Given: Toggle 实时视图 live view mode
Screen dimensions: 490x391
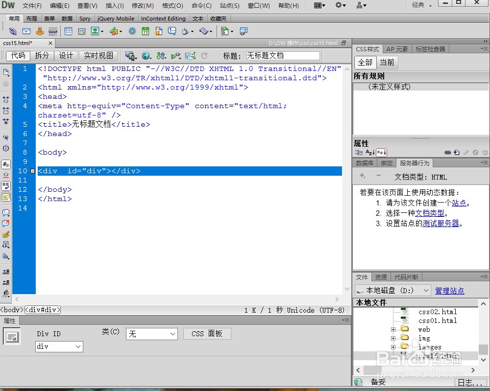Looking at the screenshot, I should 98,55.
